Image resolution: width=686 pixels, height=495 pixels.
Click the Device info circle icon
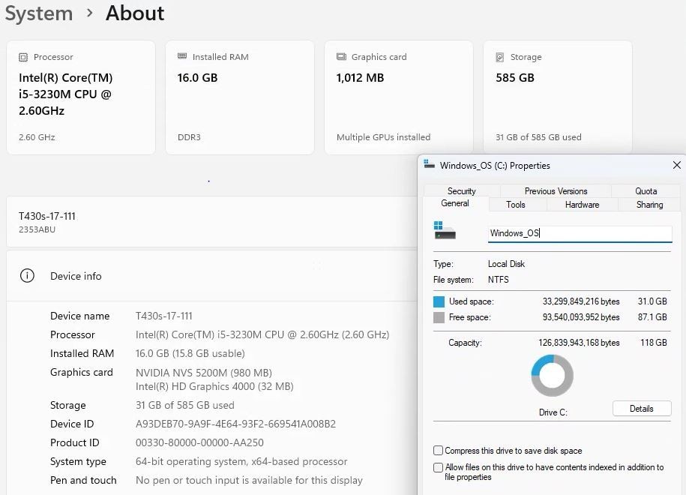tap(27, 276)
